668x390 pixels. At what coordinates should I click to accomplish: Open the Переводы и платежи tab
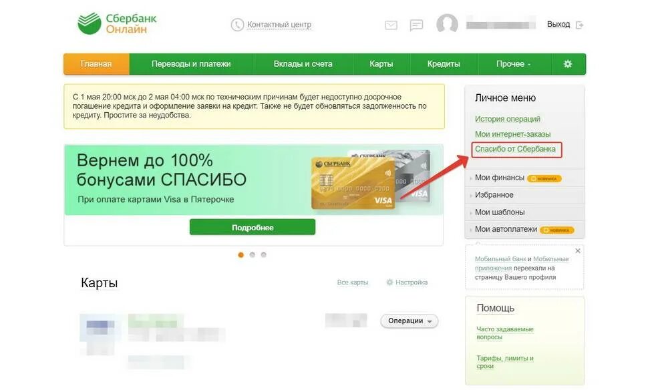point(191,64)
